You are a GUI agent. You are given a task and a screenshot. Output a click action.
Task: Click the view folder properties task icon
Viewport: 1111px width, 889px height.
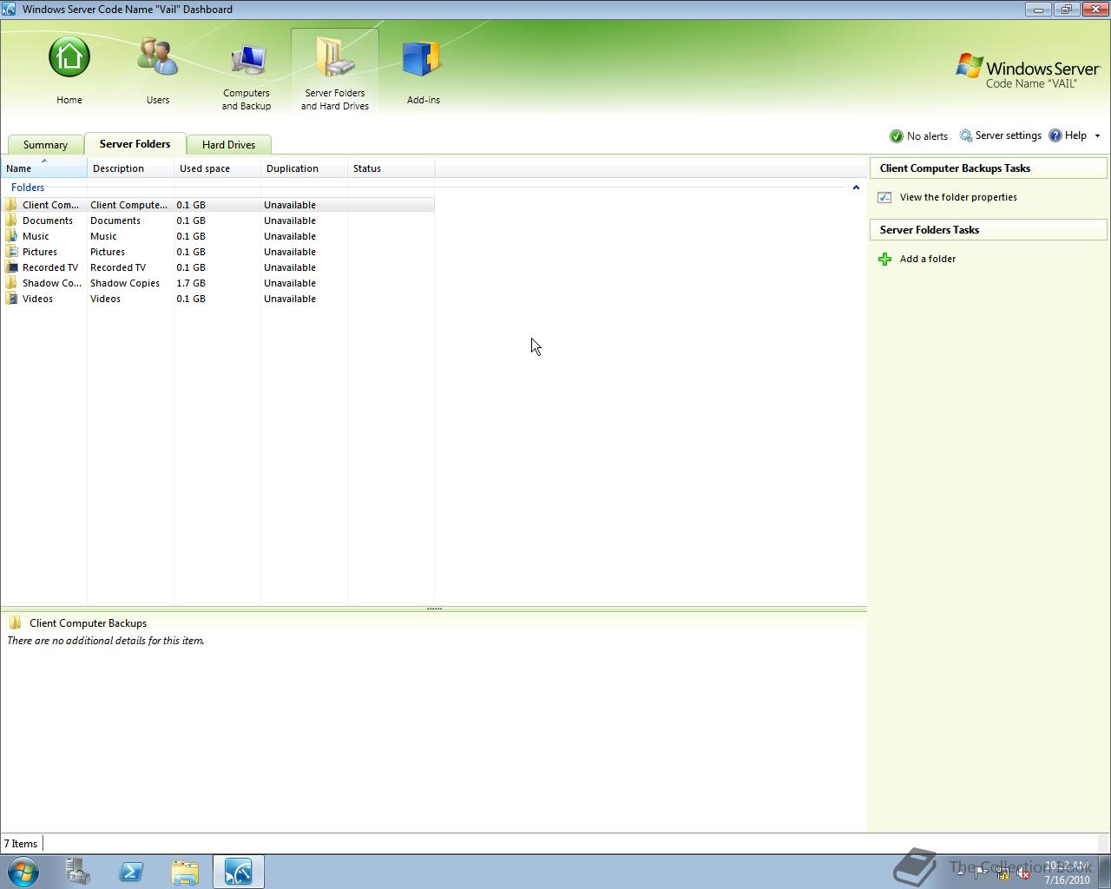884,198
